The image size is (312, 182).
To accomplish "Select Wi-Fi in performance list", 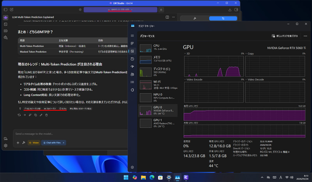I will pos(158,85).
